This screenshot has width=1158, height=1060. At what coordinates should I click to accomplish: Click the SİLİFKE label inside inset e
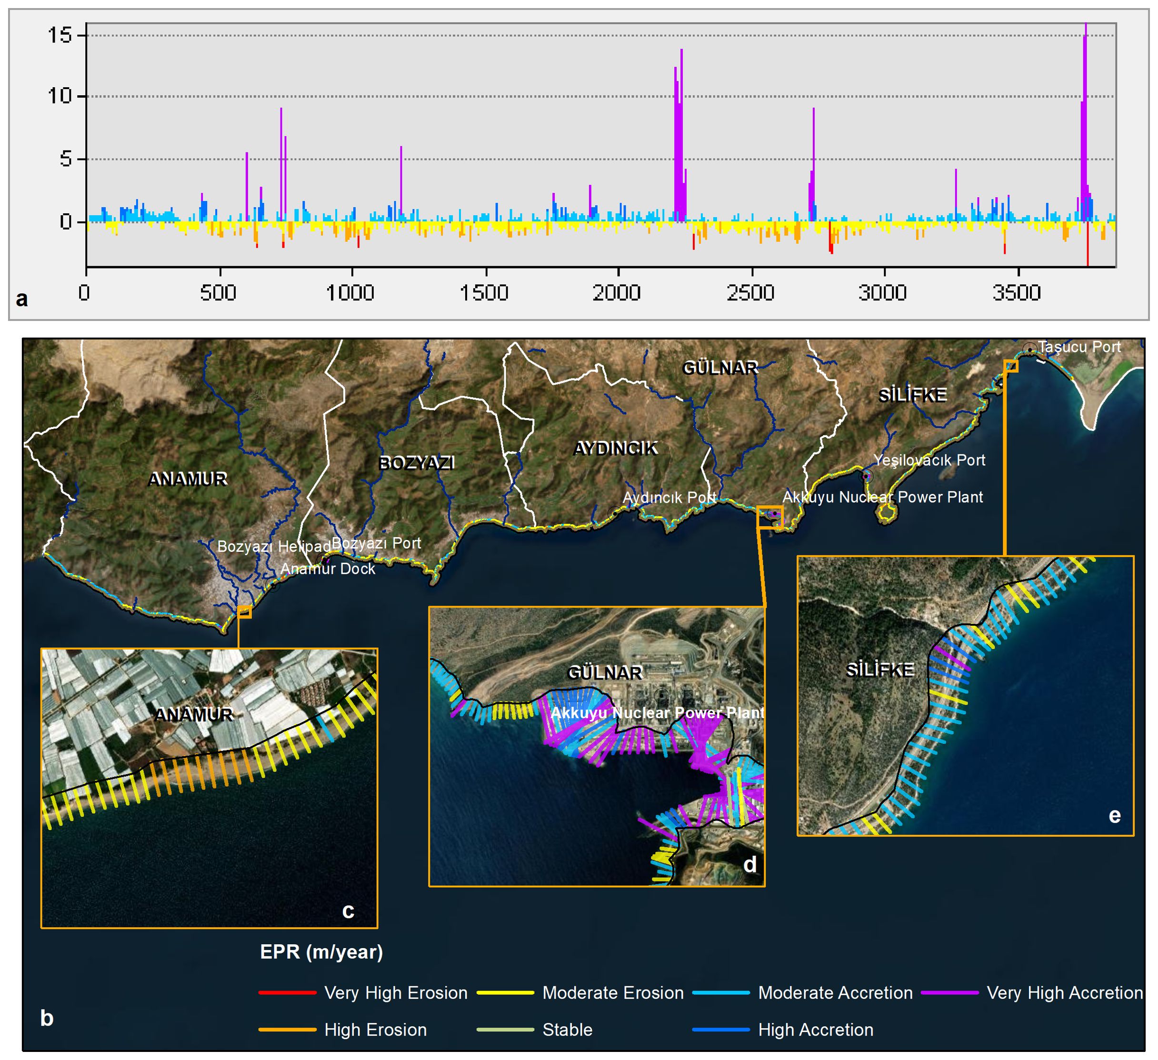(x=880, y=670)
